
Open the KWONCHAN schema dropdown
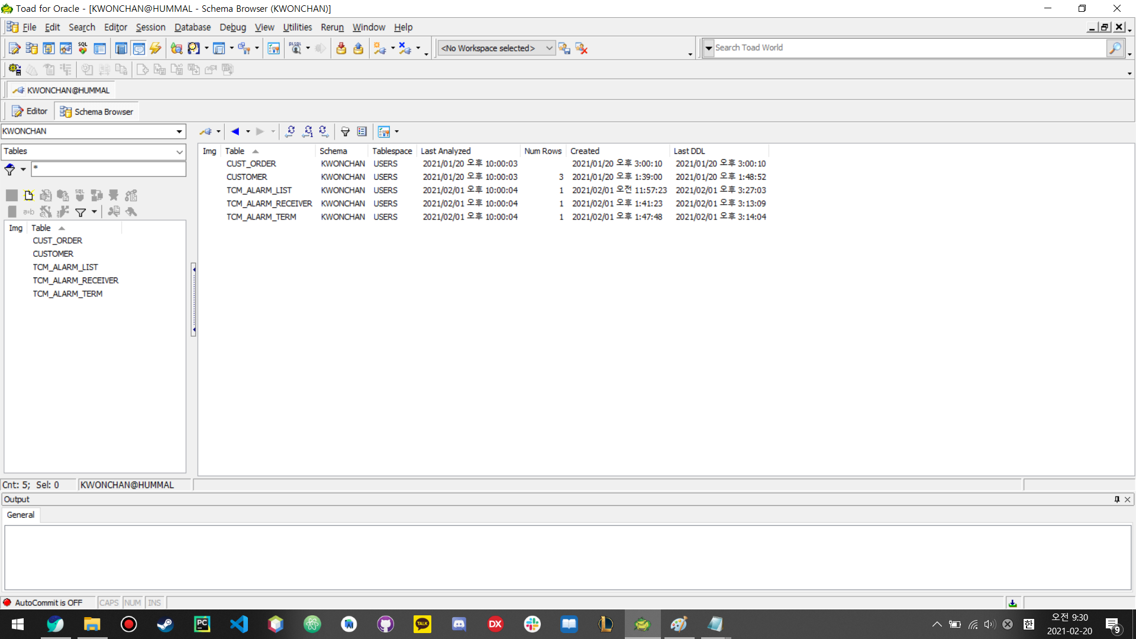[x=179, y=131]
